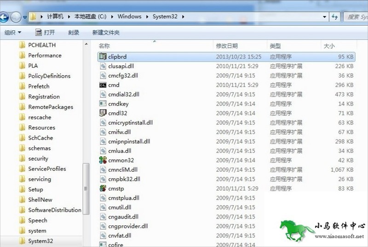Sort by 大小 column header
Image resolution: width=368 pixels, height=247 pixels.
329,46
